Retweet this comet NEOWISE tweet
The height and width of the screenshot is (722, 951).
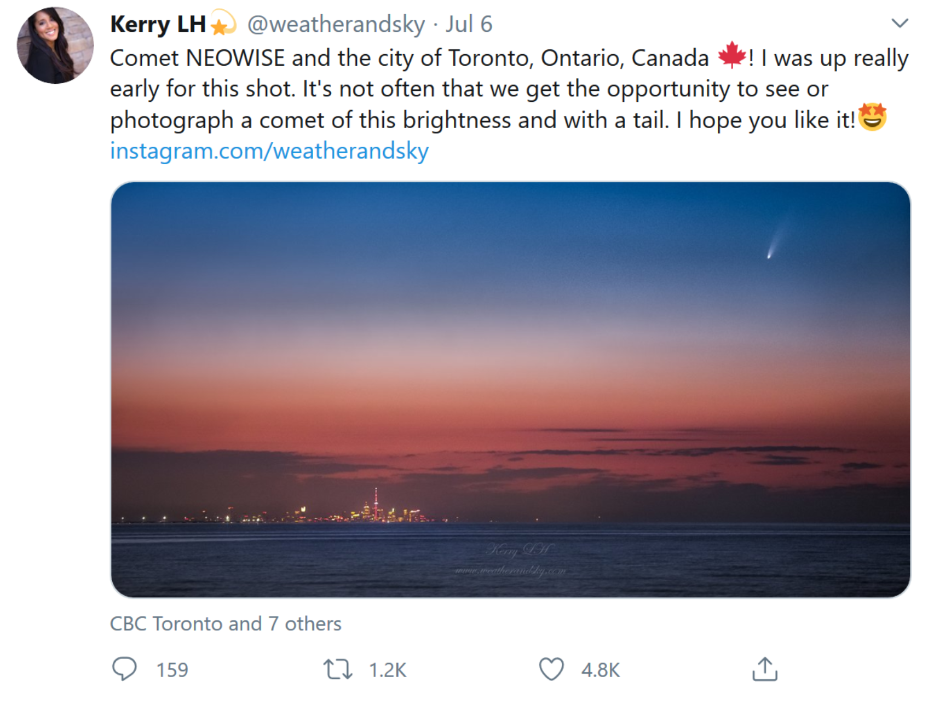coord(338,669)
